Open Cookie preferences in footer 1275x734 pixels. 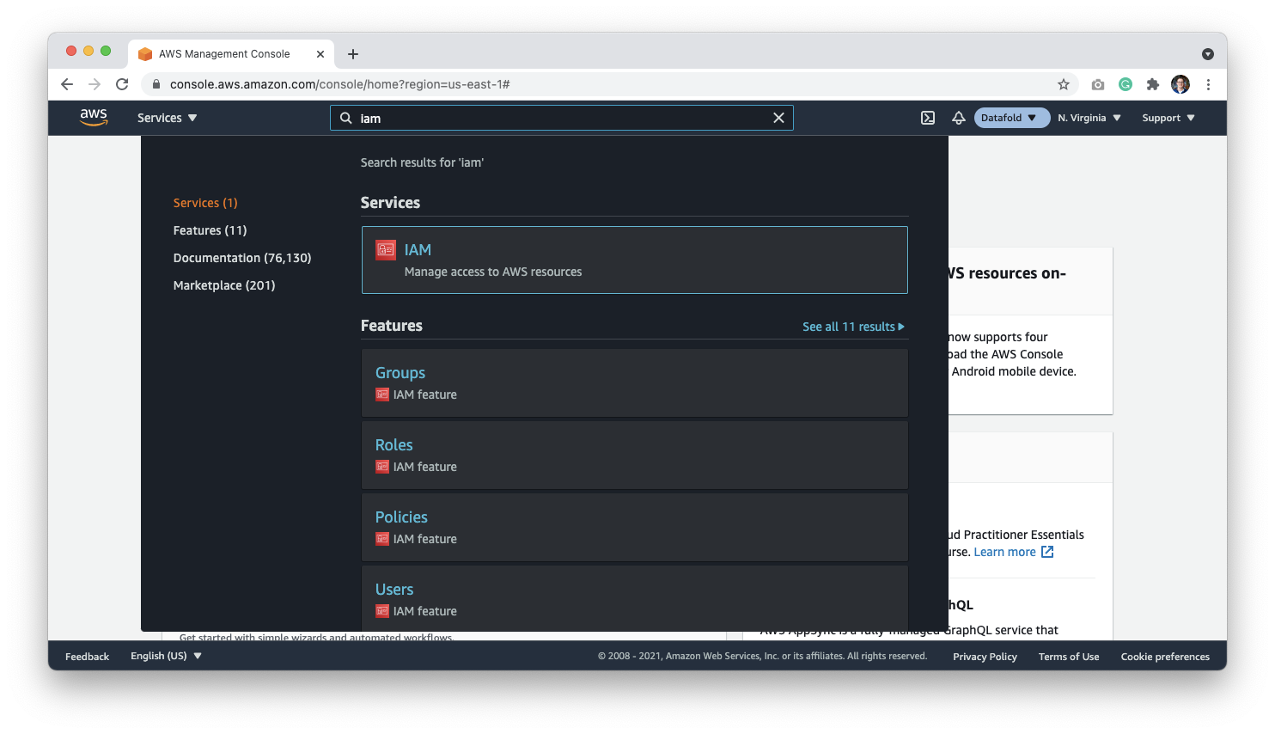(1165, 657)
